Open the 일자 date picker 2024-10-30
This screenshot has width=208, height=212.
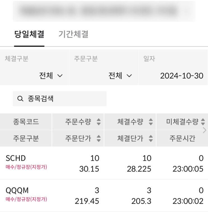pos(181,76)
